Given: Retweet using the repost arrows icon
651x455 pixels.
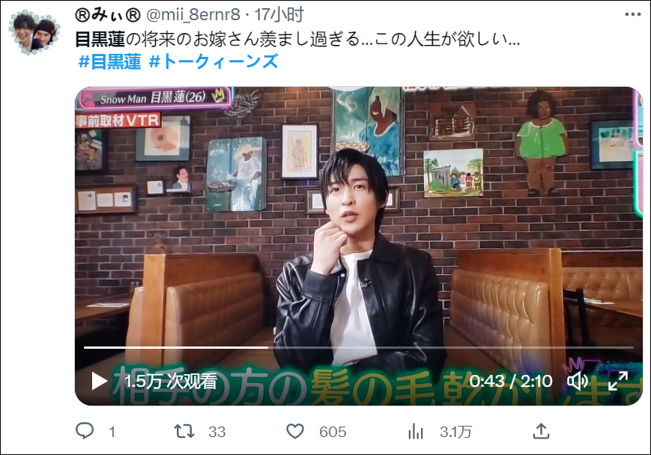Looking at the screenshot, I should 184,431.
